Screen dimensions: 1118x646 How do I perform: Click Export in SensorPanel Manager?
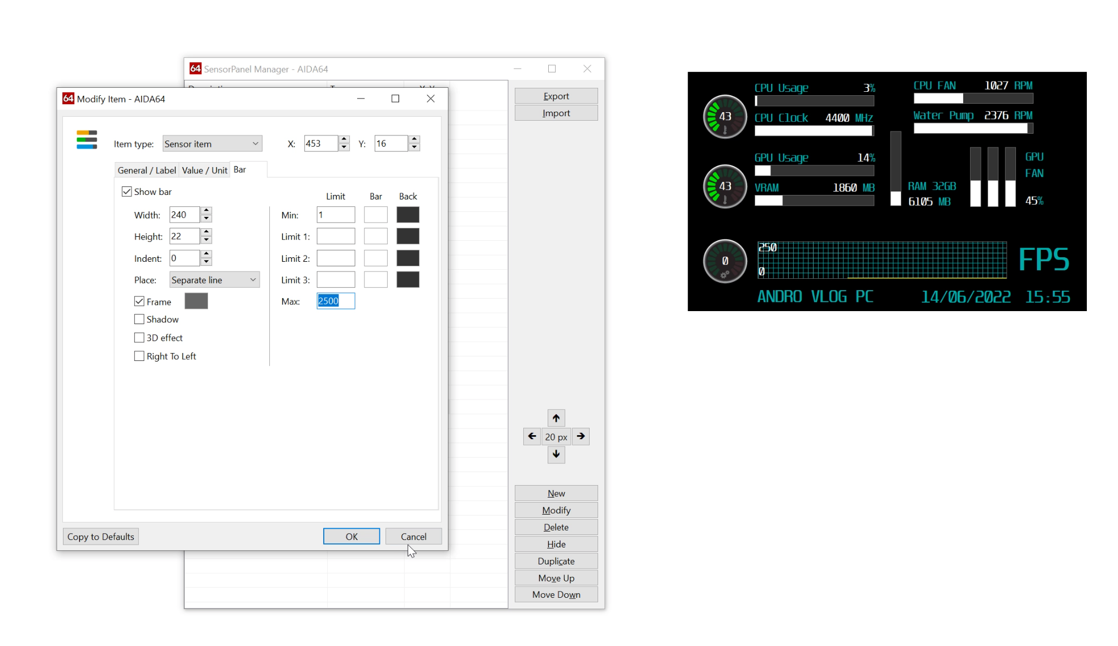pyautogui.click(x=556, y=96)
